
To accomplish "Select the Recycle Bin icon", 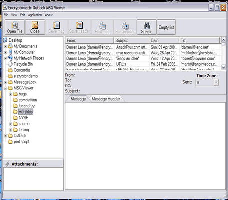I will point(10,64).
